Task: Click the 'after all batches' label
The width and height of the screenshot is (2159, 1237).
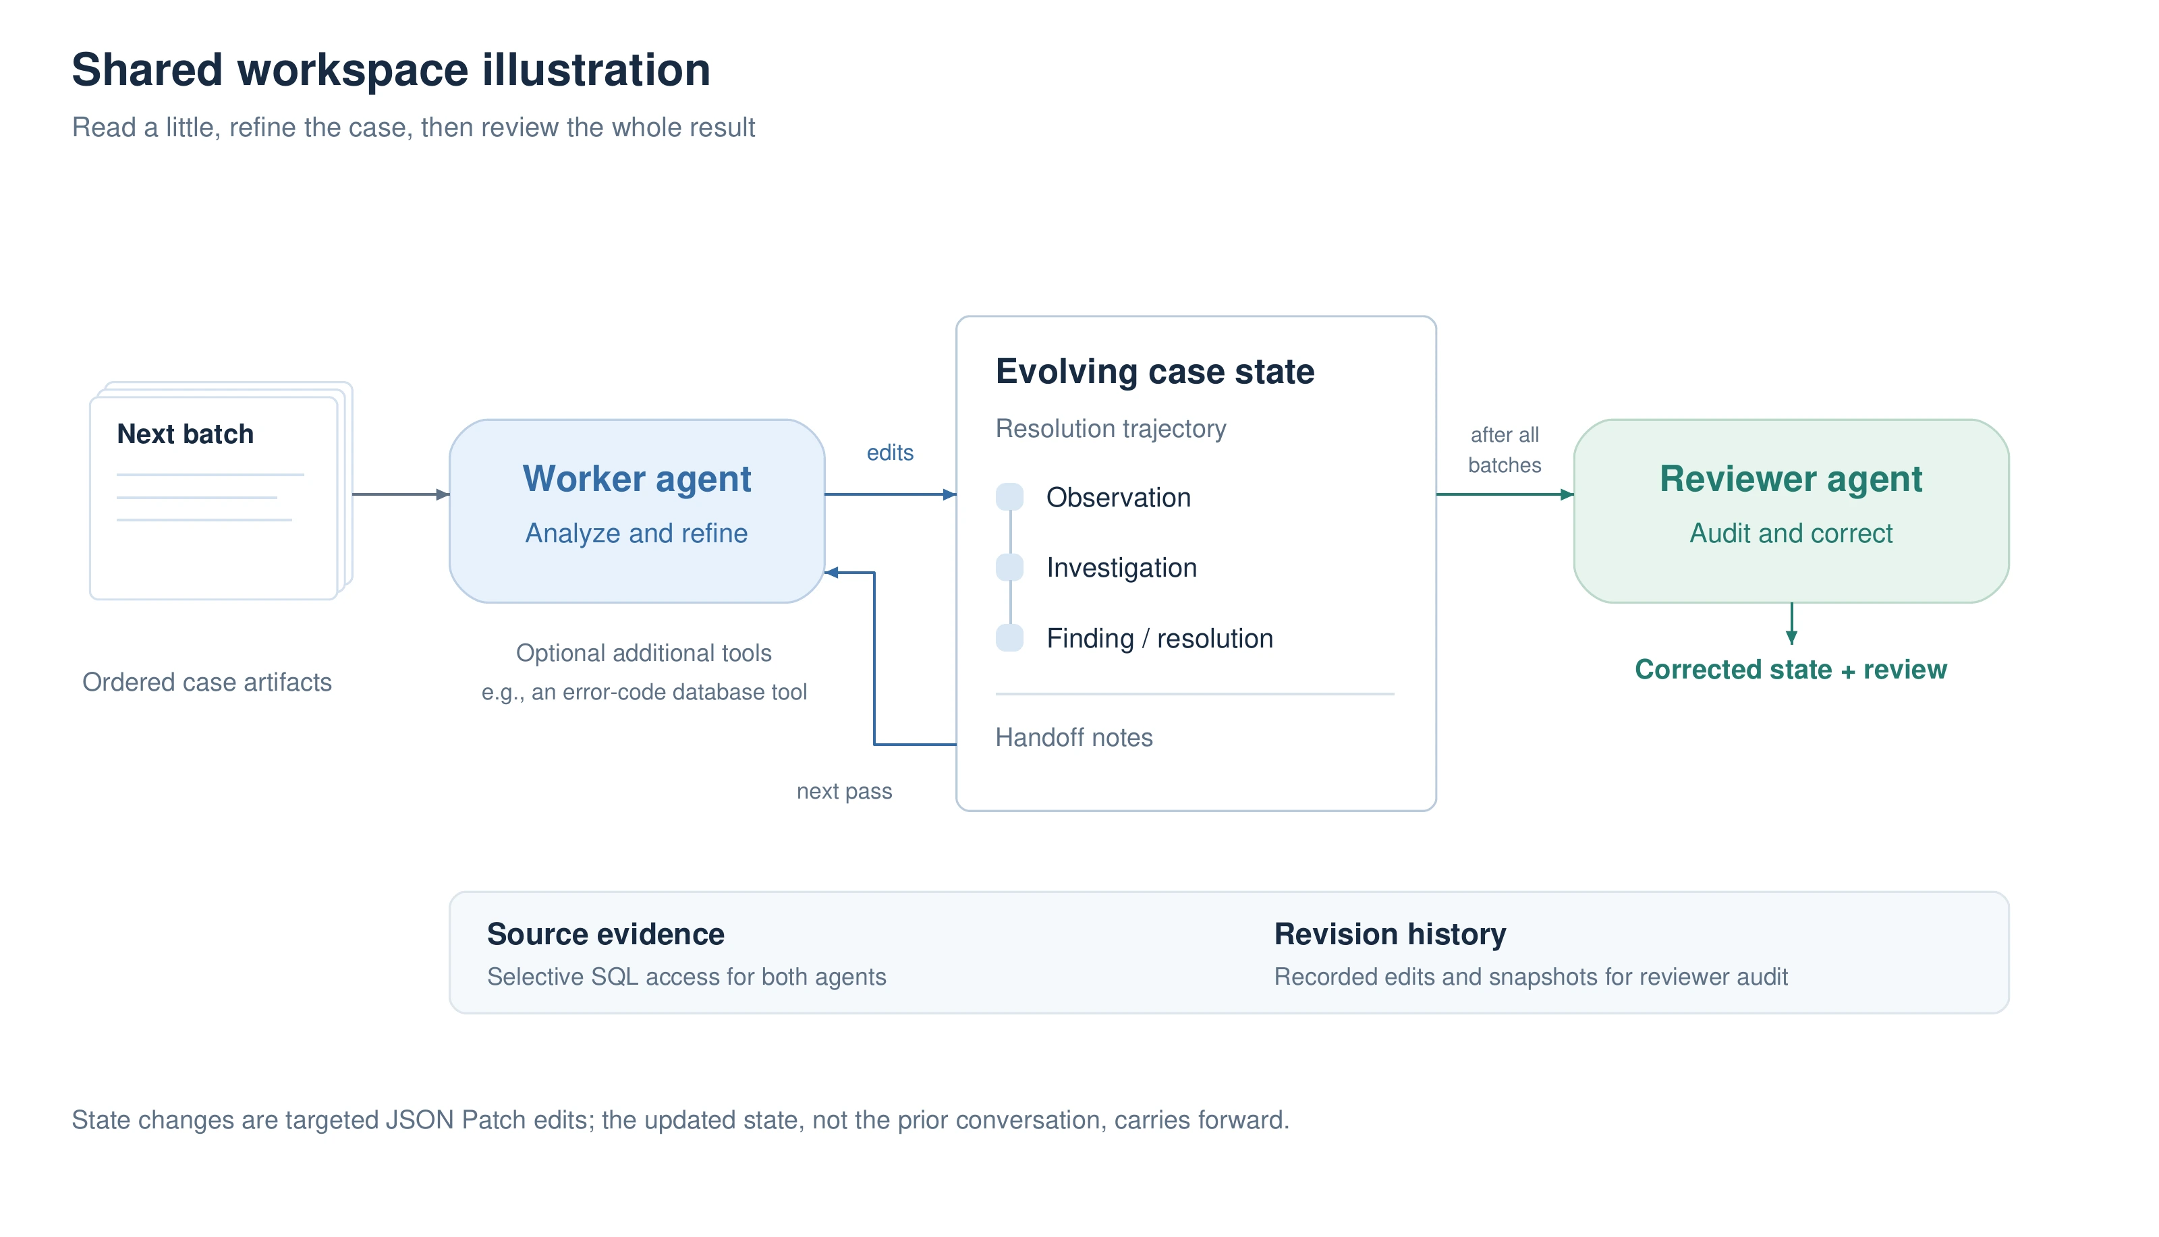Action: [1504, 449]
